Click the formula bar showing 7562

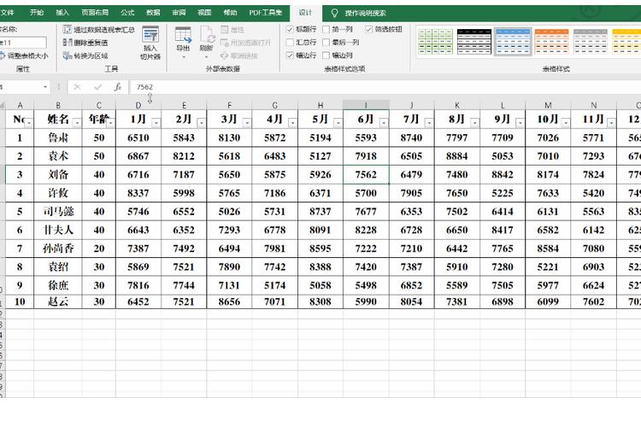385,87
